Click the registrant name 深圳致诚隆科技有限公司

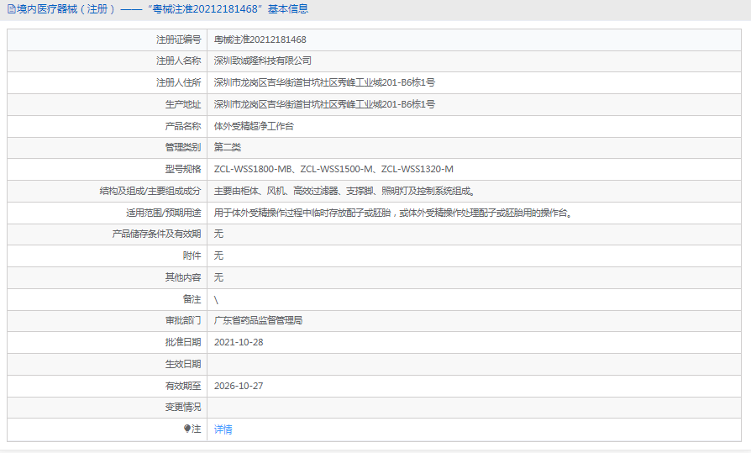click(x=262, y=61)
